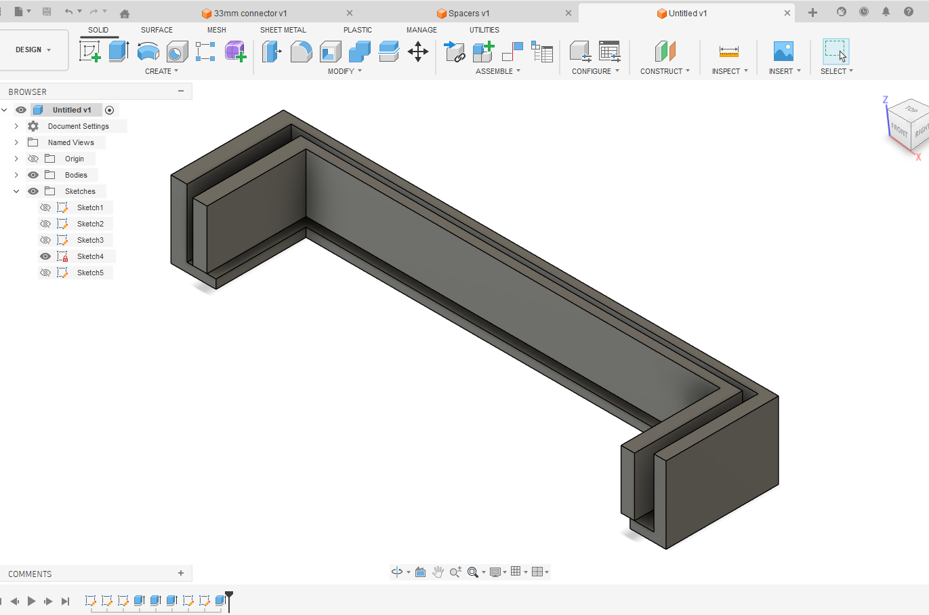The height and width of the screenshot is (615, 929).
Task: Activate the Move/Copy tool
Action: 418,52
